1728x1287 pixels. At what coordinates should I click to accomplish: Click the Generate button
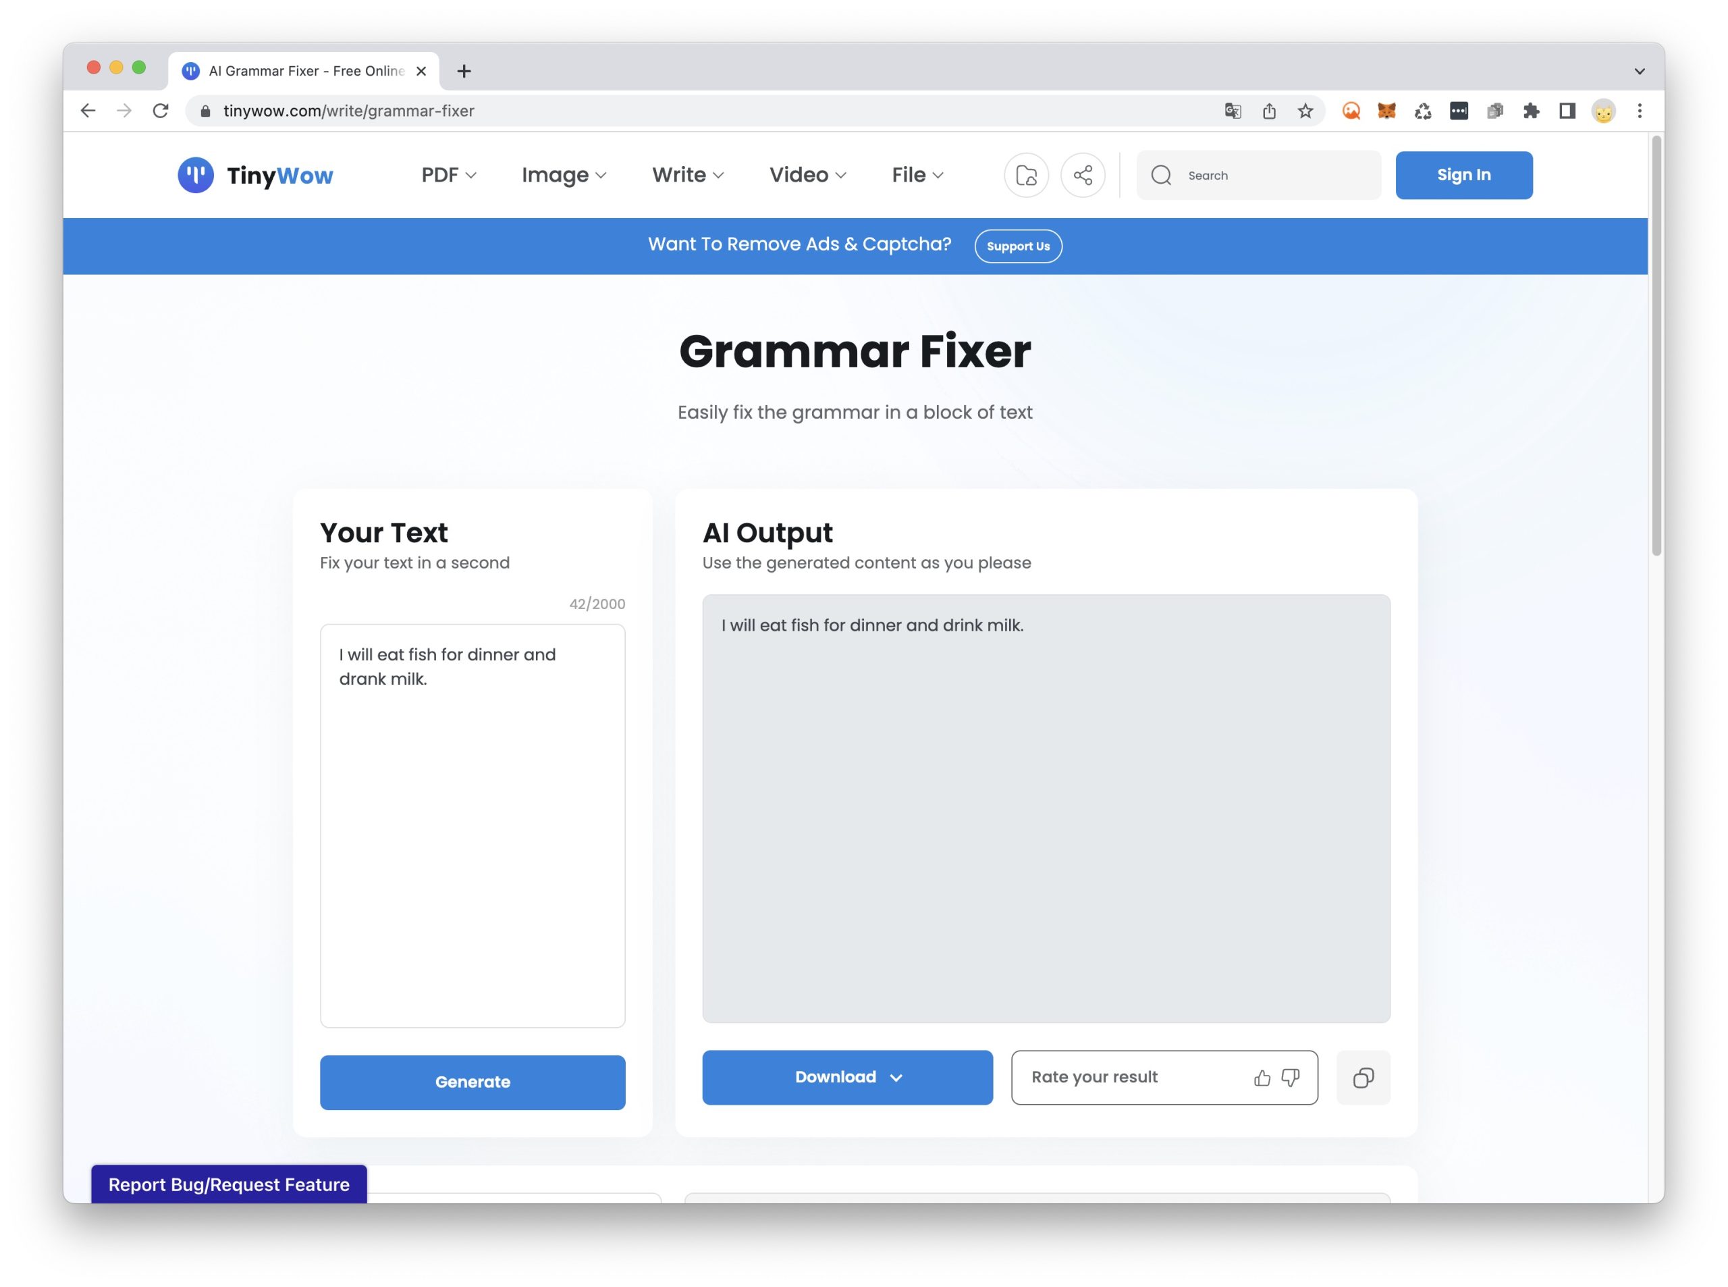(472, 1082)
